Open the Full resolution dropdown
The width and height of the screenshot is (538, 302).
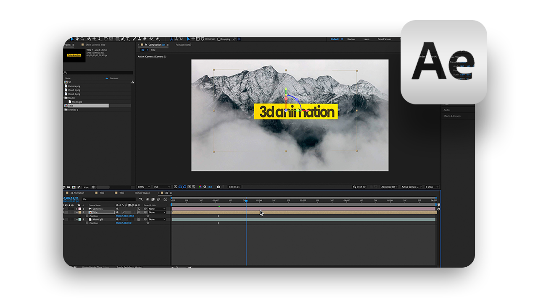[162, 187]
